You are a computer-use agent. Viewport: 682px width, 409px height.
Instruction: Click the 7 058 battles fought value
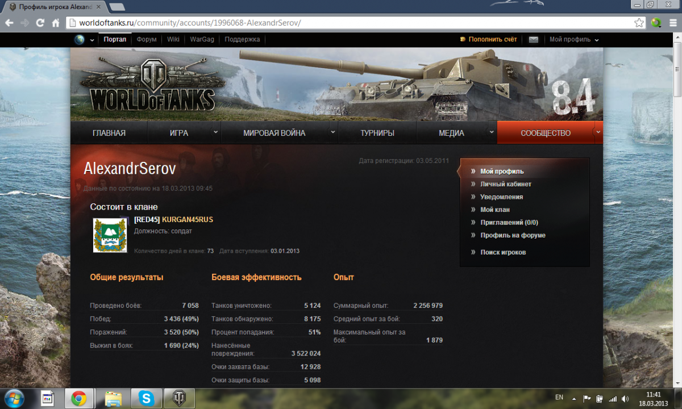pyautogui.click(x=190, y=306)
